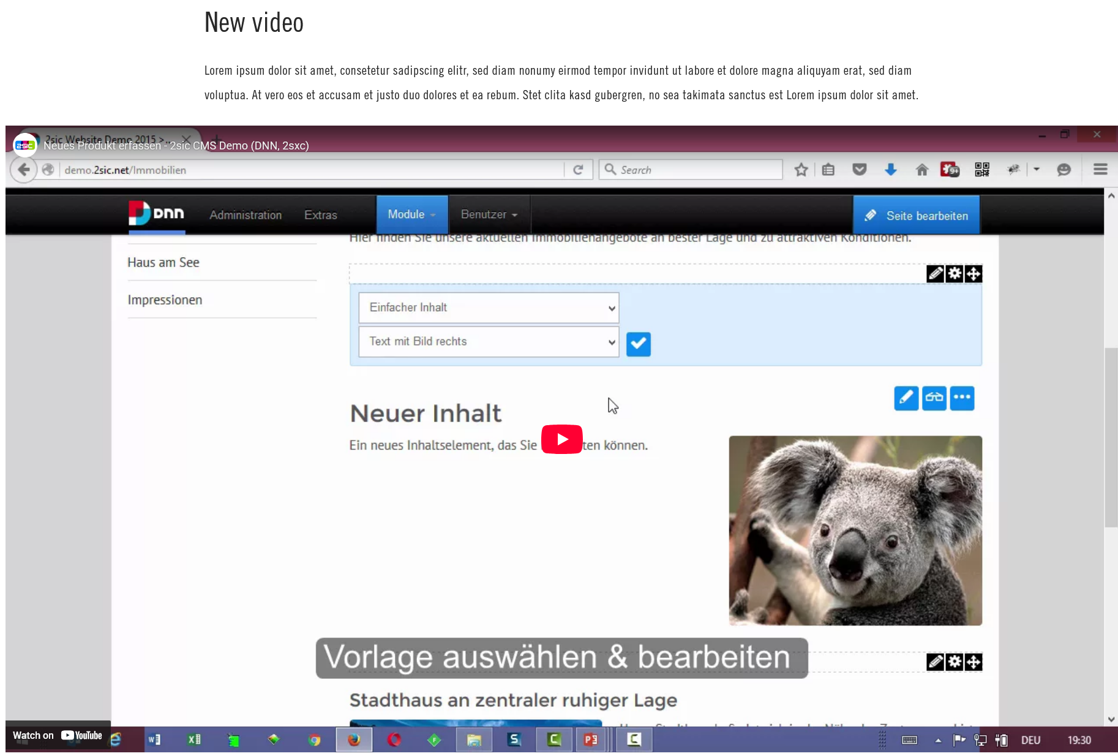Open the blue three-dots more menu
Viewport: 1118px width, 756px height.
tap(962, 398)
